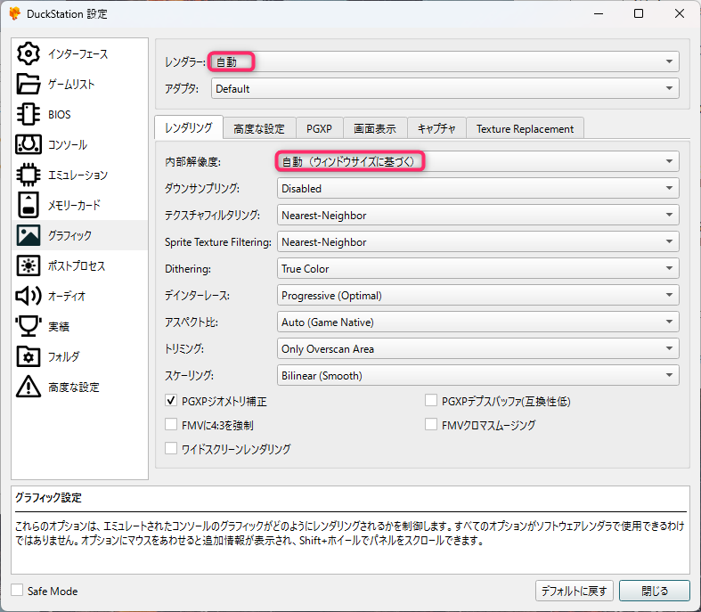
Task: Open the BIOS chip icon
Action: coord(29,114)
